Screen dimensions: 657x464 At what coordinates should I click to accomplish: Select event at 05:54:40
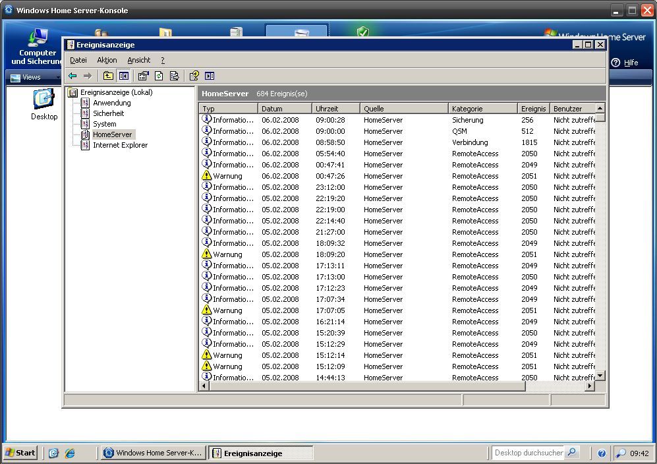(x=397, y=154)
